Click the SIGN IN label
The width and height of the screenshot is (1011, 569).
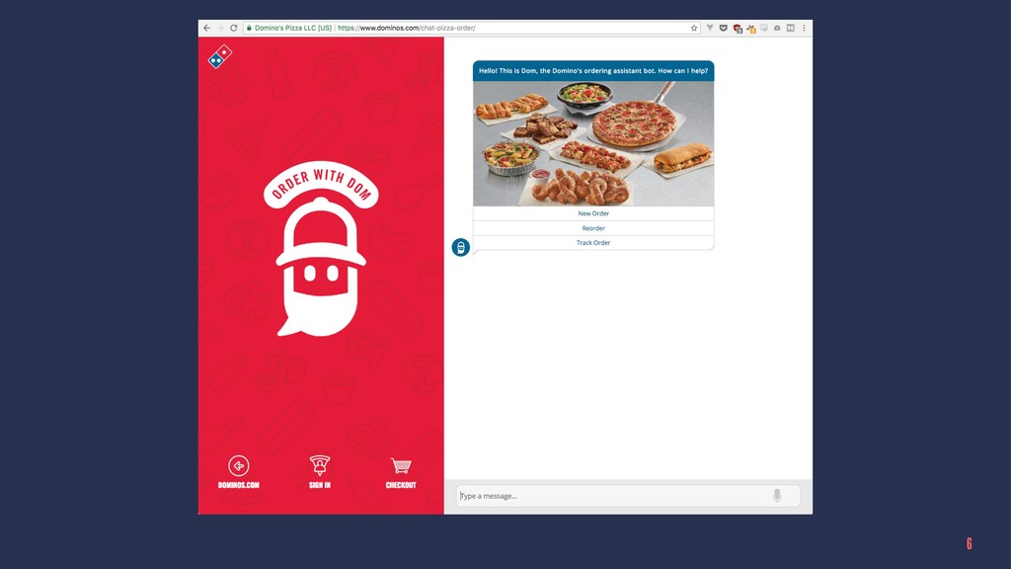(319, 485)
